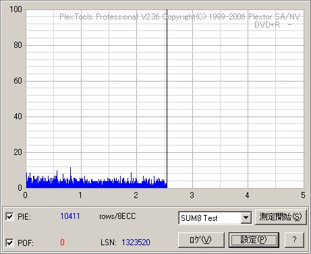
Task: Click the black position marker line in graph
Action: point(167,99)
